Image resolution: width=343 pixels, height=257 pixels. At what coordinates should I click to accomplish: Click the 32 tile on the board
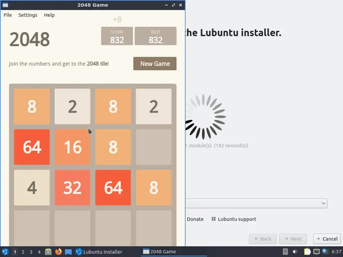coord(72,187)
